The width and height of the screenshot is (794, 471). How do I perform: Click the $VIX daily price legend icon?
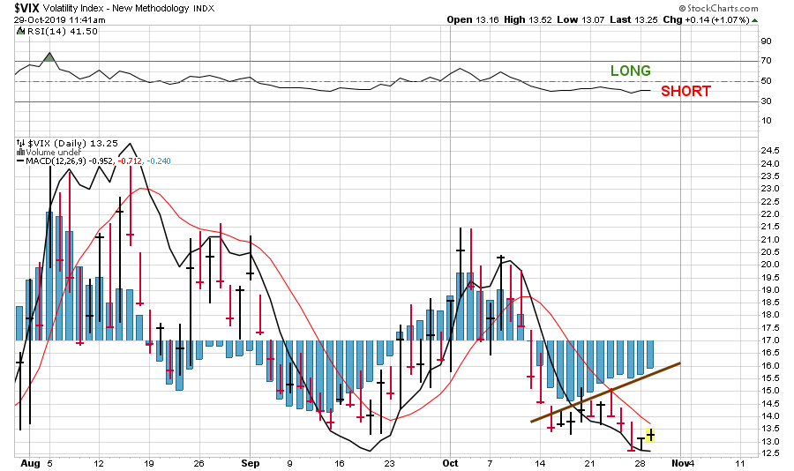click(20, 143)
